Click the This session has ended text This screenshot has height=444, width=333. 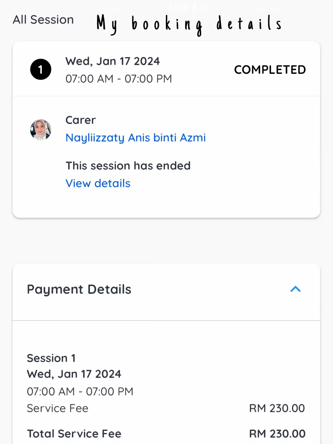coord(128,166)
